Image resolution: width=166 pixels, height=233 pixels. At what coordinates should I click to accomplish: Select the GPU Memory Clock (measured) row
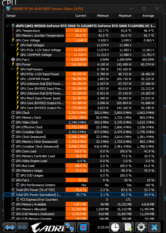pos(80,142)
